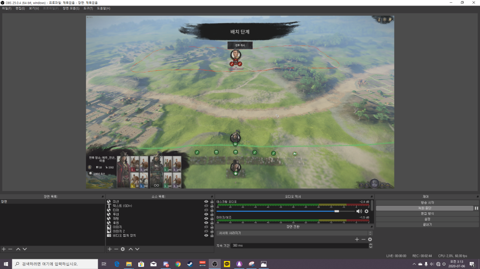Open the 도움말(H) menu
The width and height of the screenshot is (480, 269).
[x=104, y=8]
